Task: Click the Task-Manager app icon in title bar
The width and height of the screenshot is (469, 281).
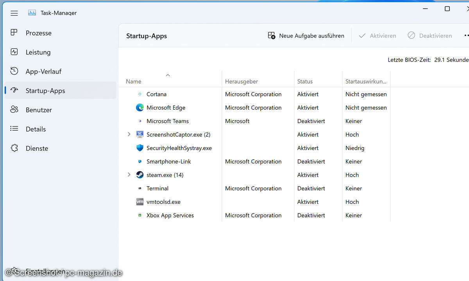Action: click(x=32, y=12)
